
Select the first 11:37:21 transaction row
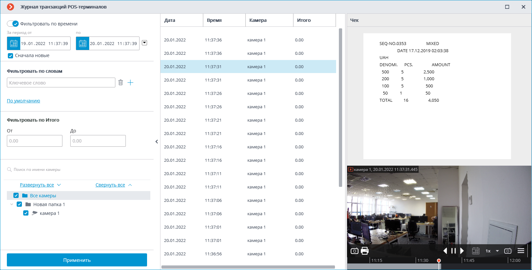(x=248, y=120)
